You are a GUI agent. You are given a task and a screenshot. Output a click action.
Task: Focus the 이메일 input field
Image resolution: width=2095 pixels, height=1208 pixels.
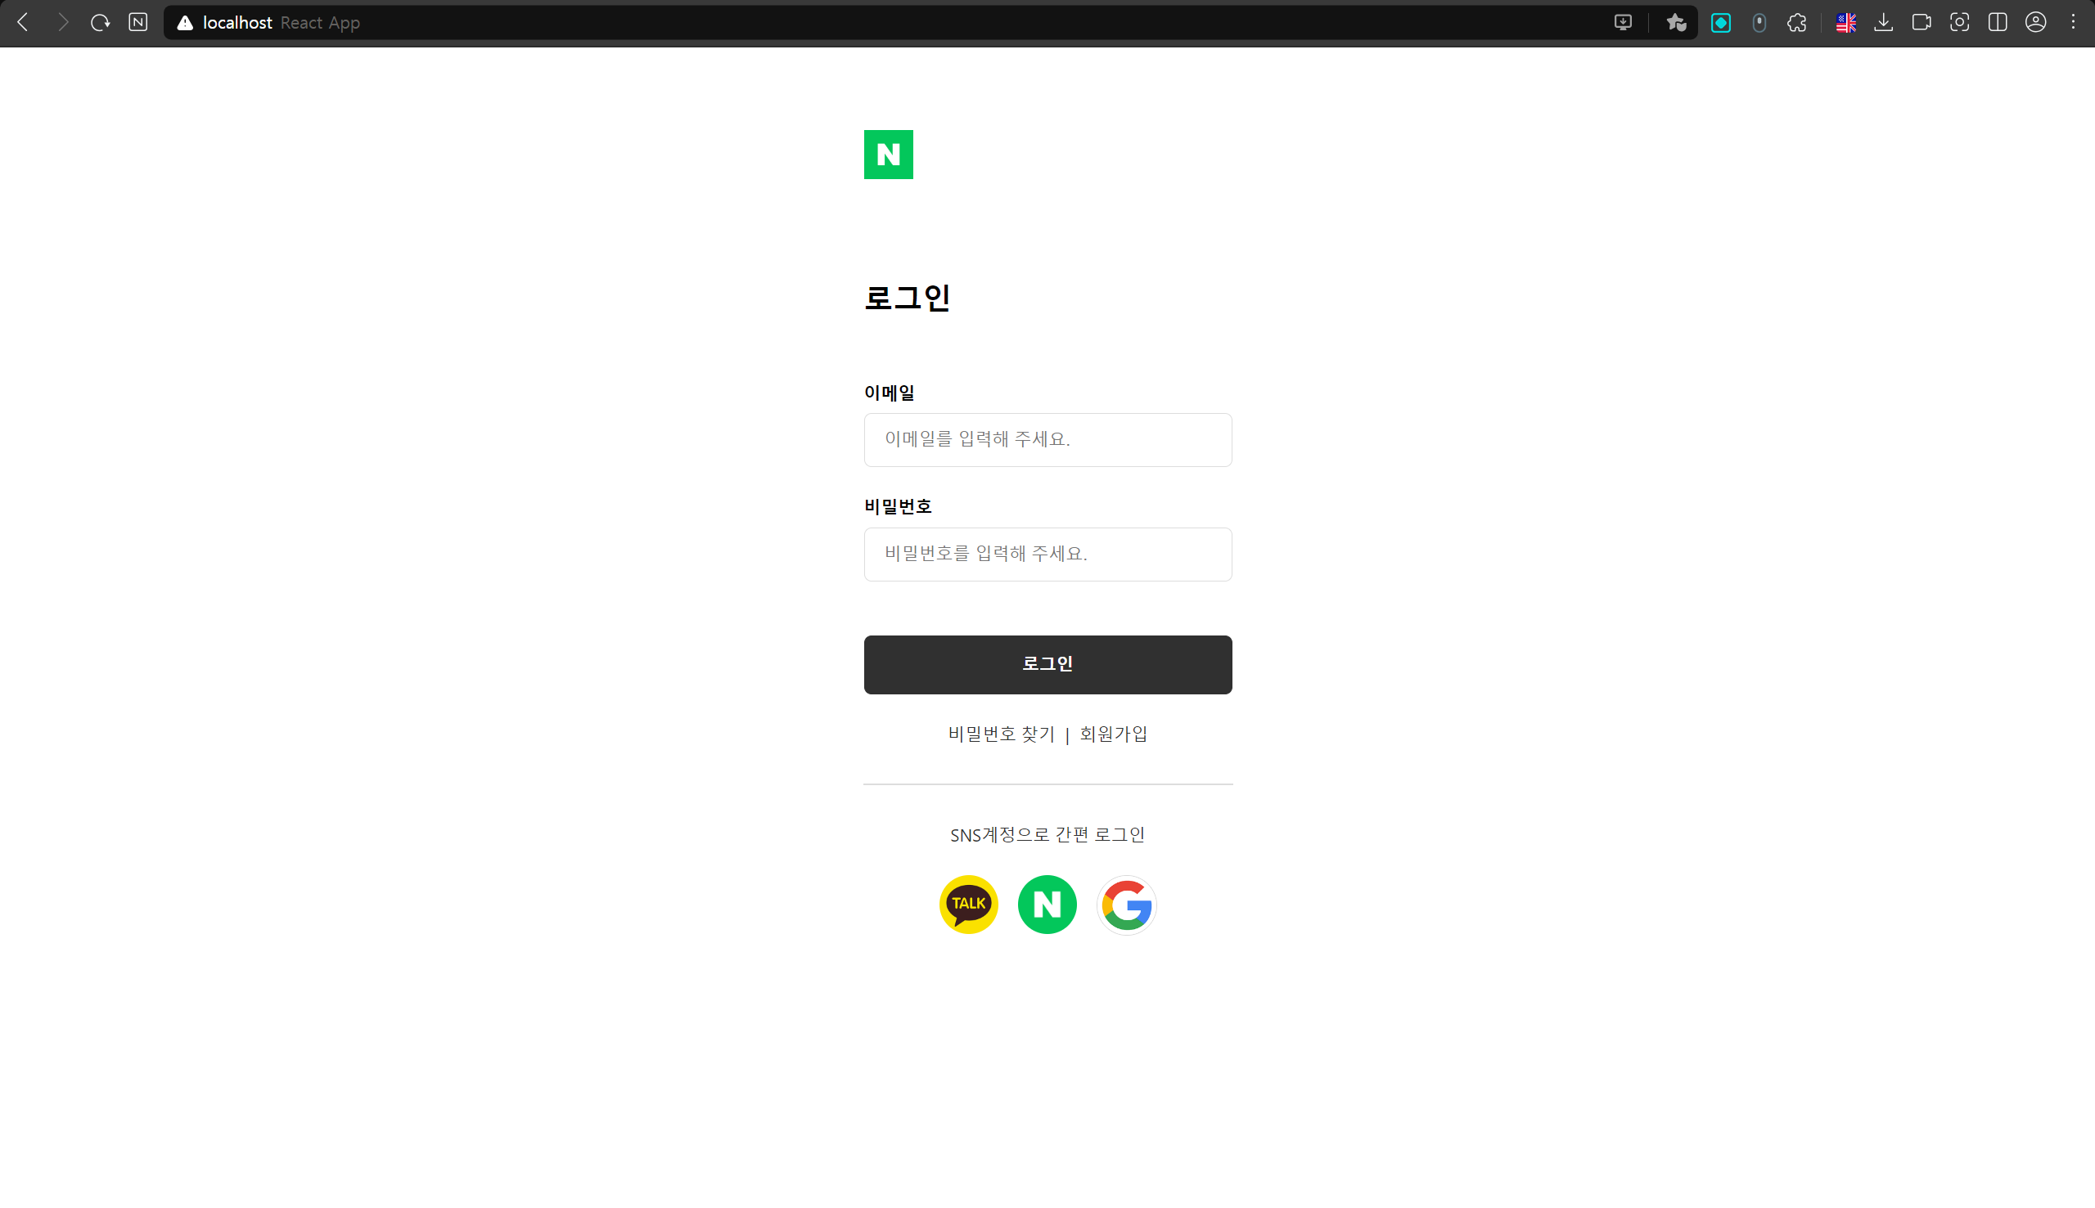1047,440
